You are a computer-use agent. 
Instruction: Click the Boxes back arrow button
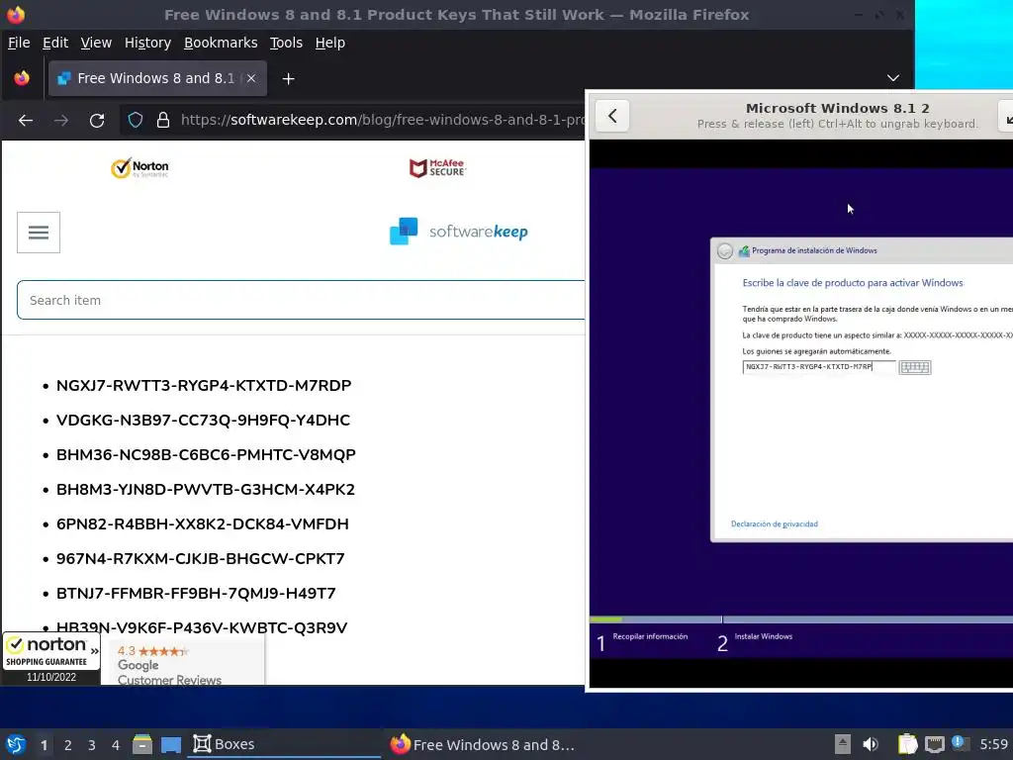(x=612, y=116)
